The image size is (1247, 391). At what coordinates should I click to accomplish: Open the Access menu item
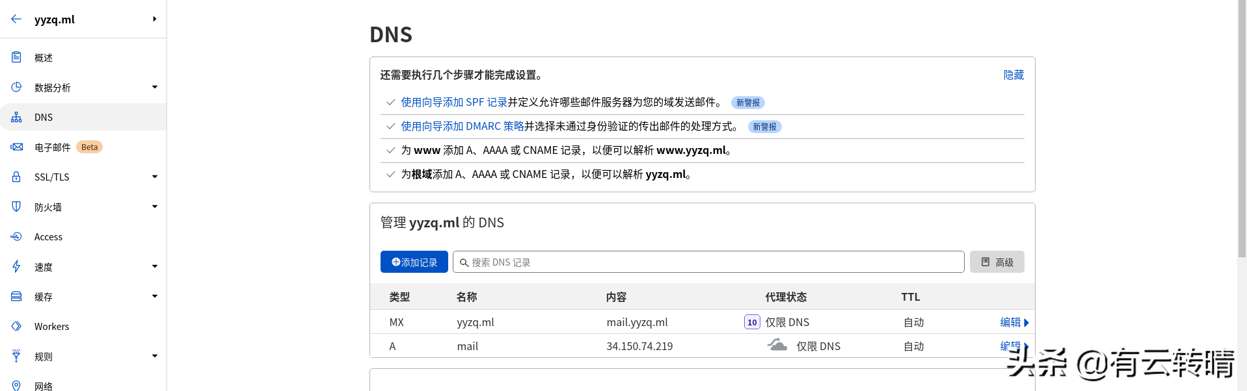click(x=48, y=237)
